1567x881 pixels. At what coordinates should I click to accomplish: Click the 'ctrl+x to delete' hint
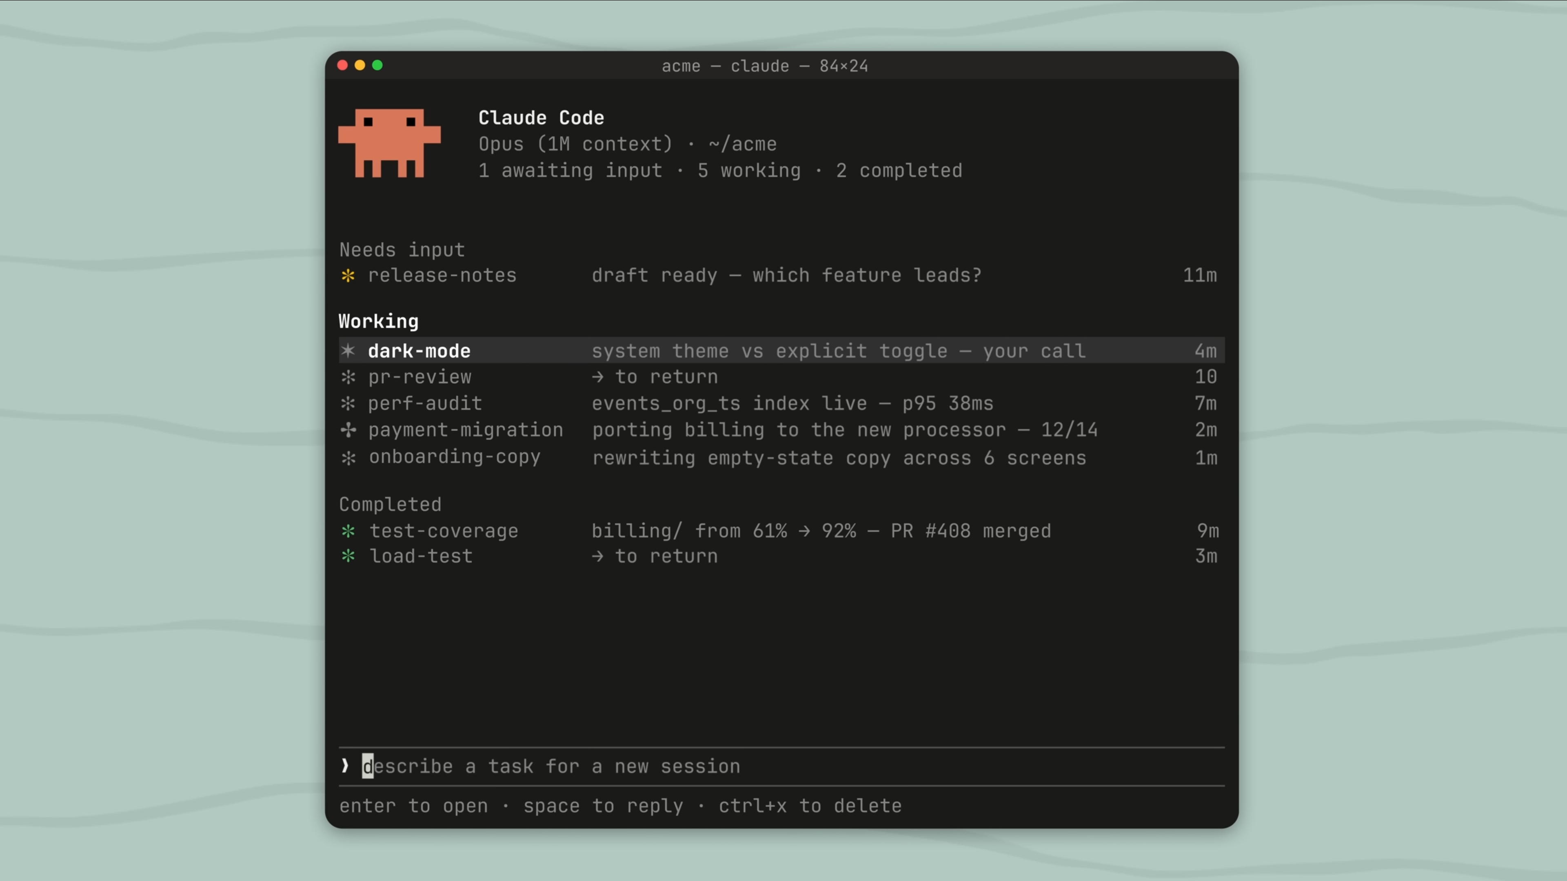(810, 806)
